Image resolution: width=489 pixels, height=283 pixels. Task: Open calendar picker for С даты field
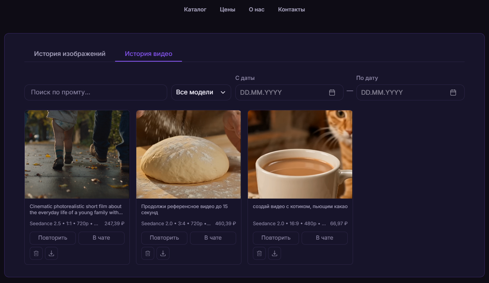coord(332,92)
